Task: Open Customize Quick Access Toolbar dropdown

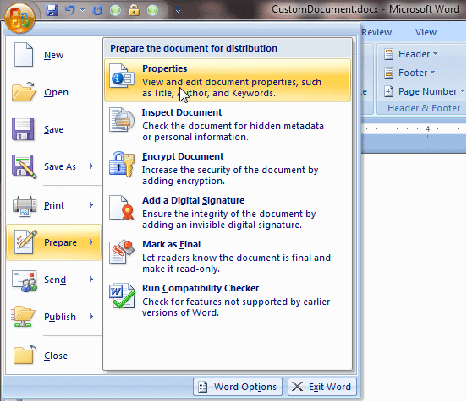Action: (179, 10)
